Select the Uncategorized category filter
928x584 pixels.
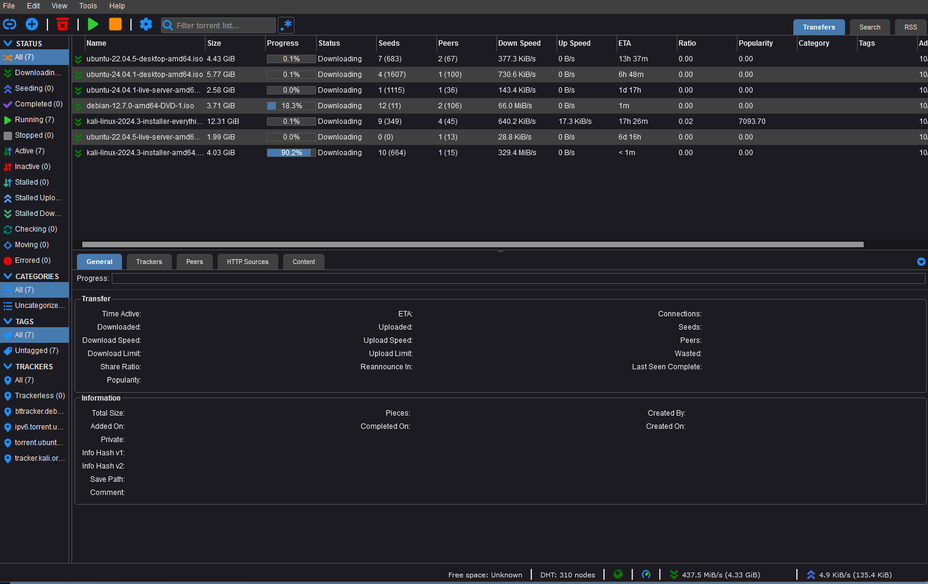pos(34,306)
